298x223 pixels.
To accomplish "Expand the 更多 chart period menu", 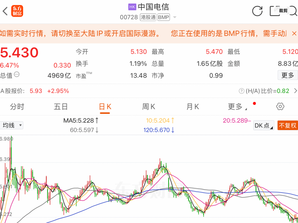I will [237, 107].
